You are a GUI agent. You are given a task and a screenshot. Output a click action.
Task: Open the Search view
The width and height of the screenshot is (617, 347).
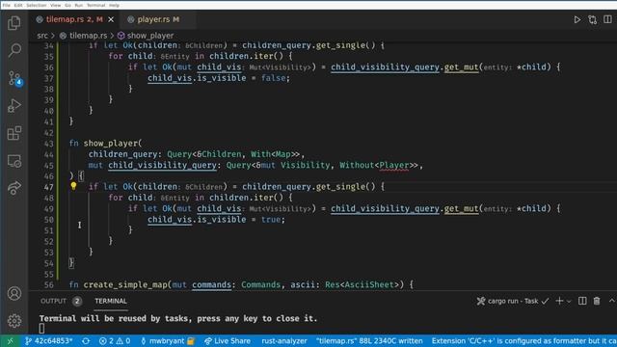coord(14,50)
